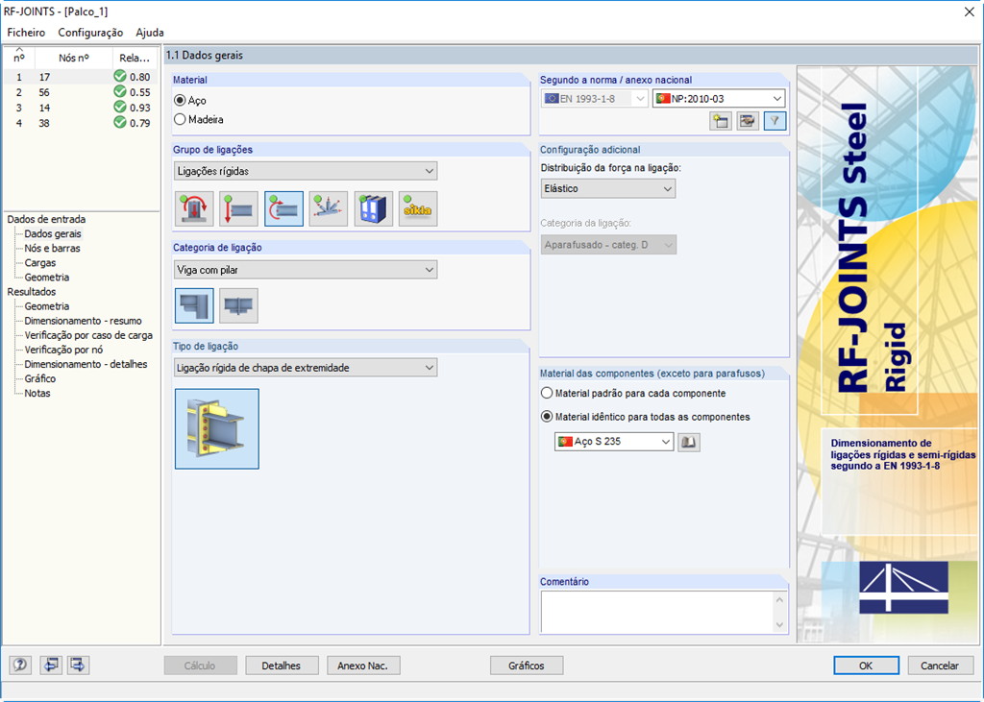Select Dados gerais in the tree

(53, 234)
